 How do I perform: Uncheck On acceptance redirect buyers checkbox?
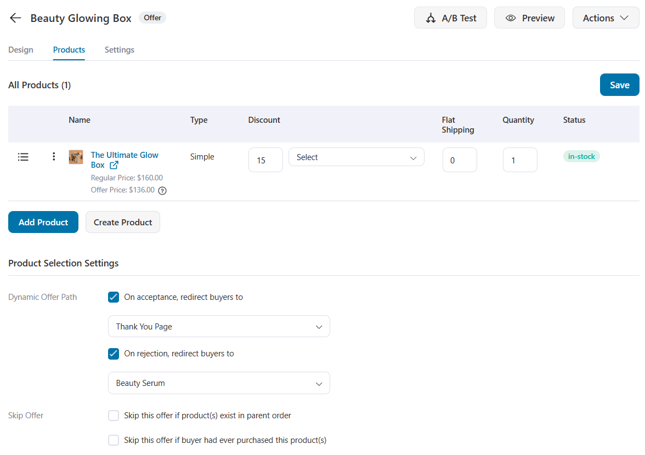pos(114,297)
